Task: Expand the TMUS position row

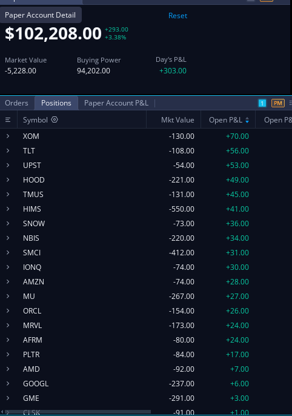Action: coord(8,195)
